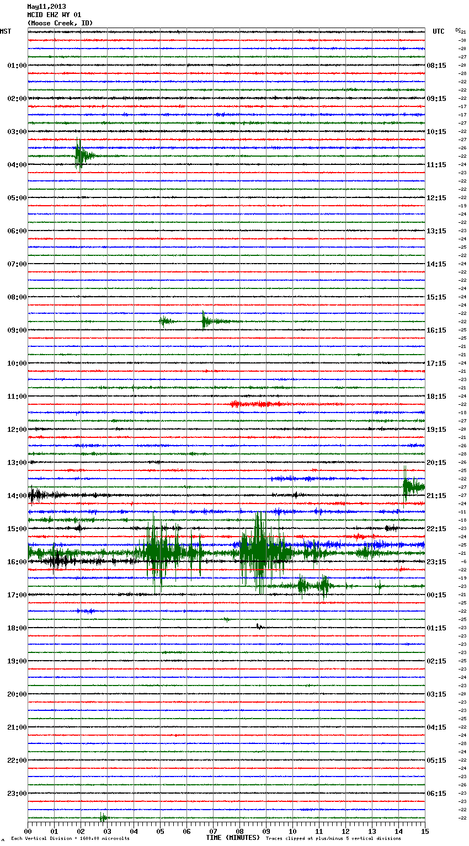Click the 19:15 UTC time label

click(x=436, y=430)
